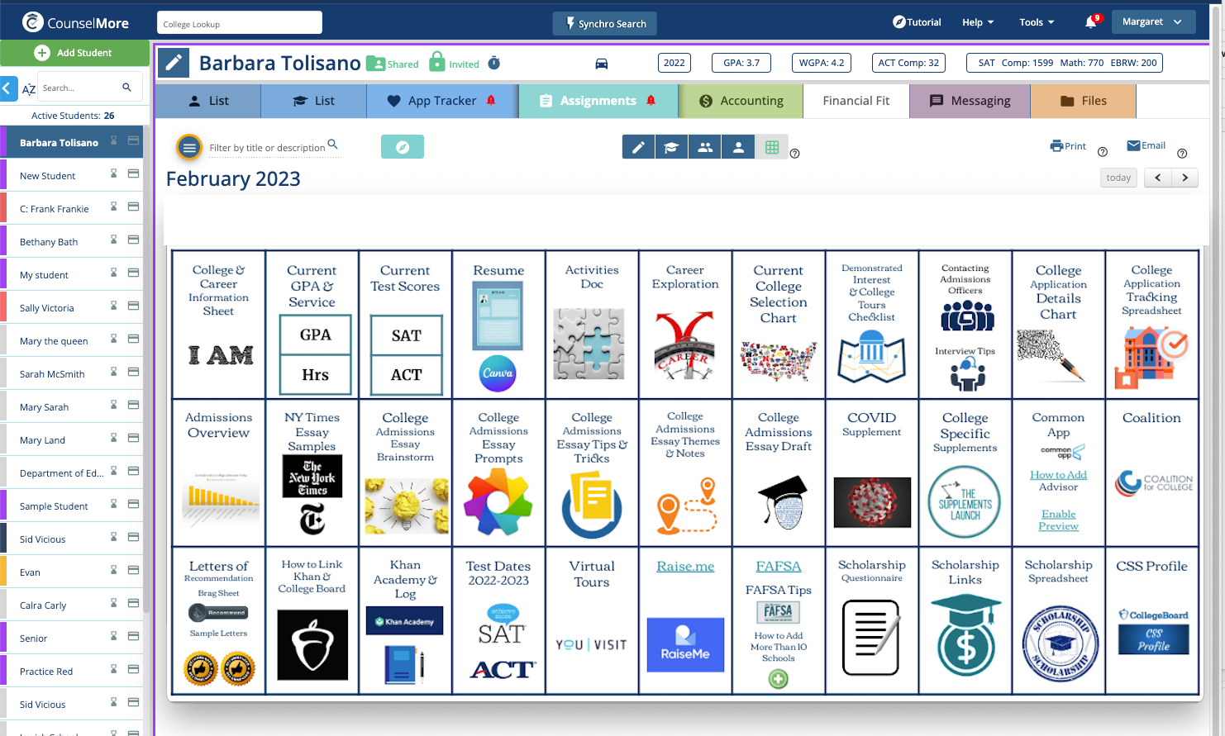Click the Tutorial link
1225x736 pixels.
click(917, 22)
